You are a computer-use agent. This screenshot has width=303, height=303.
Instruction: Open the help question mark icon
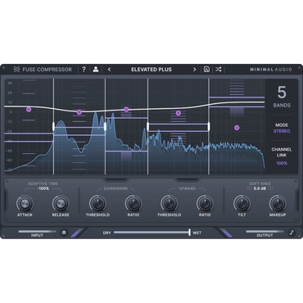coord(84,70)
